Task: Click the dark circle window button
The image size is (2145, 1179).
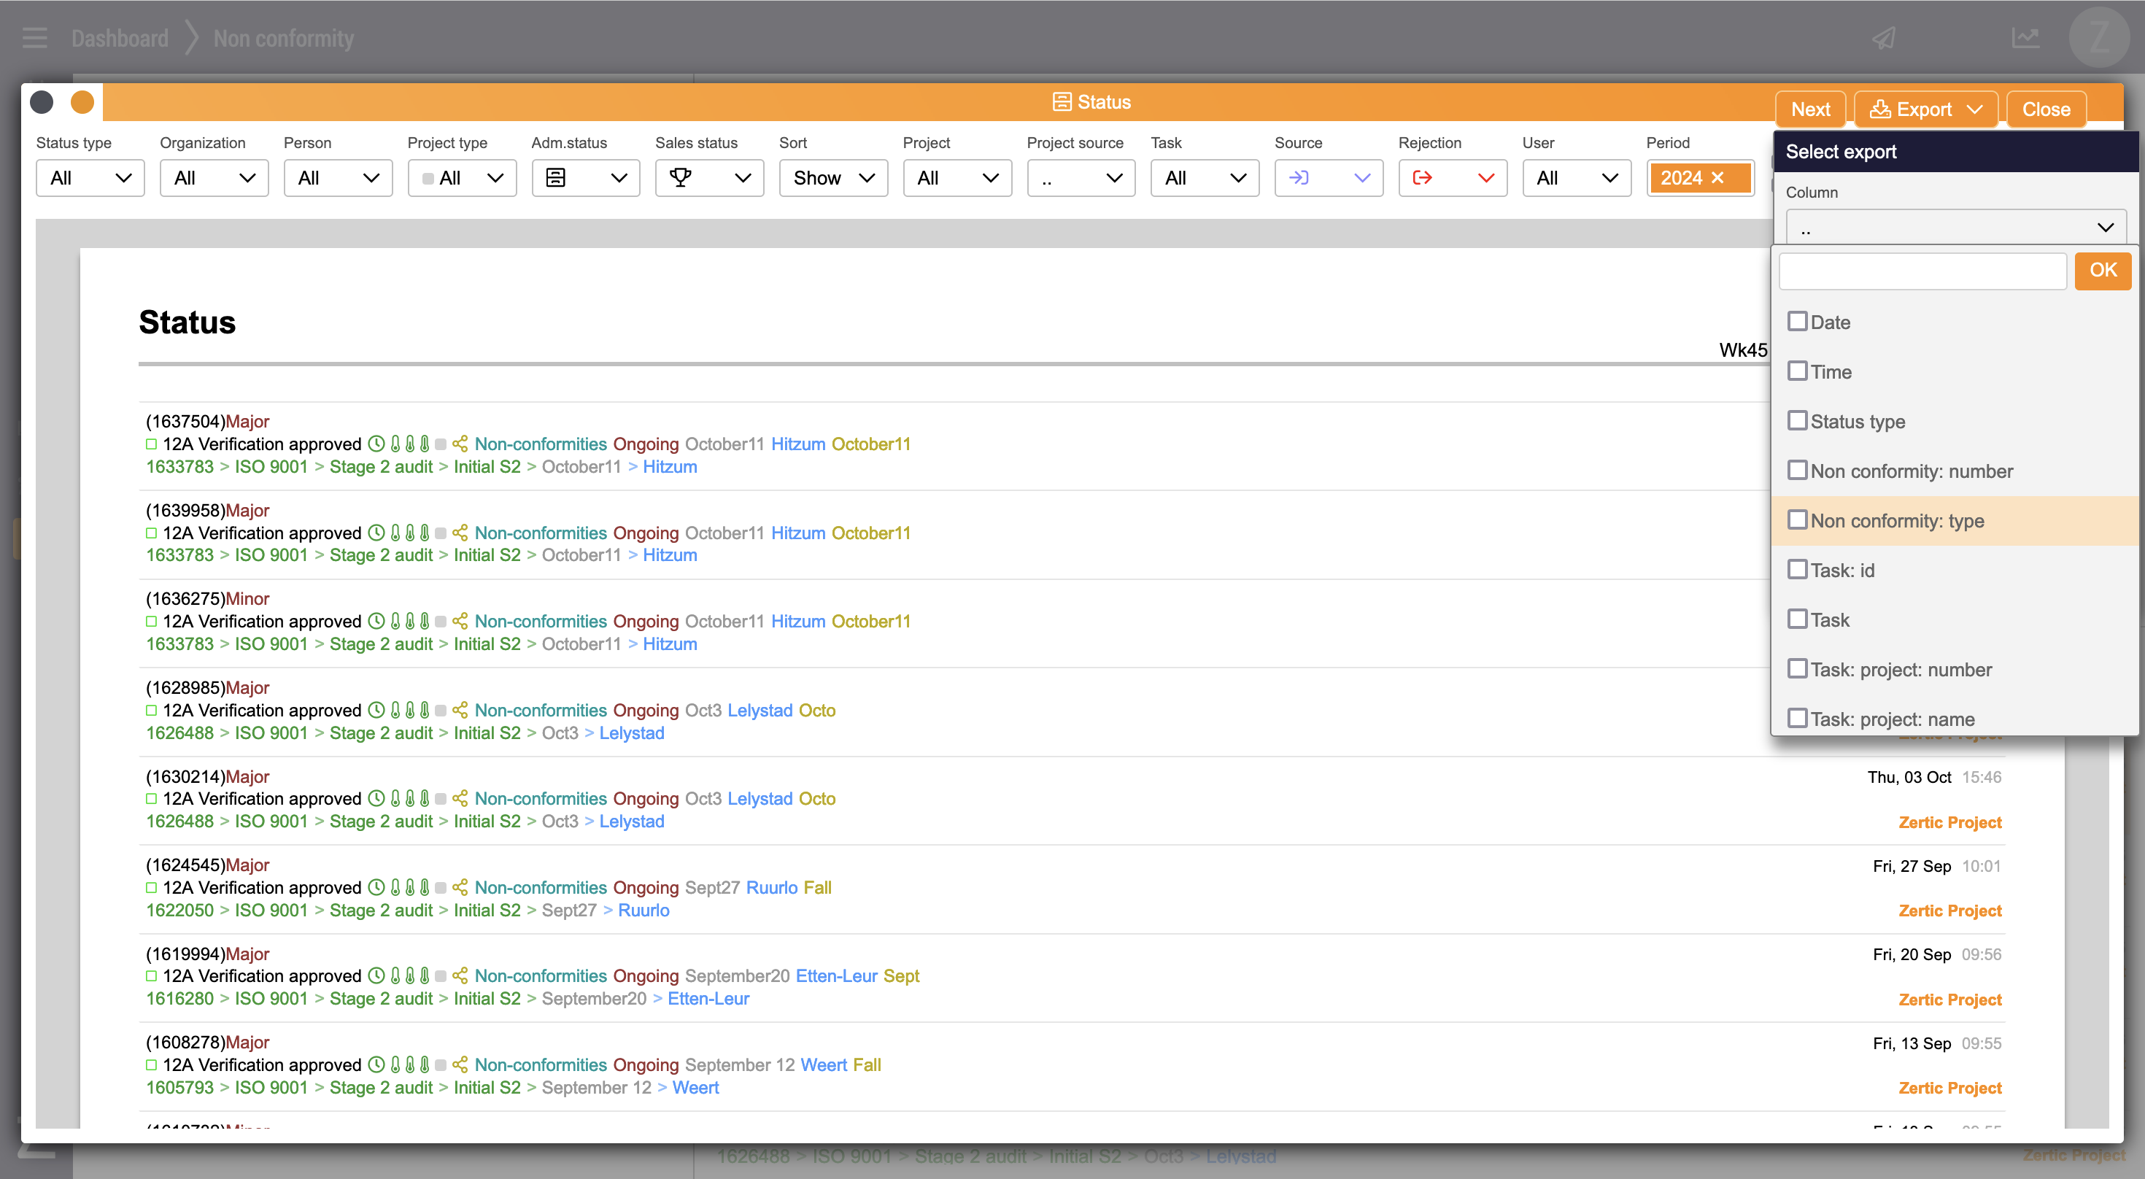Action: 42,102
